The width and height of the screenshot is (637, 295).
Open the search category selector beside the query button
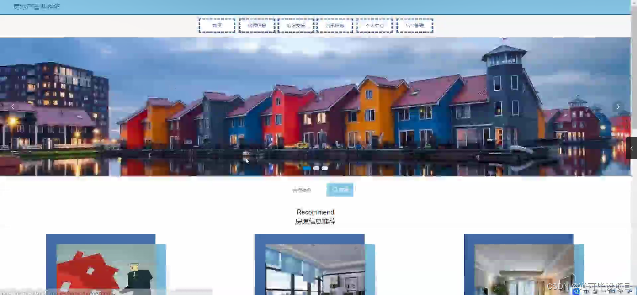click(x=302, y=189)
